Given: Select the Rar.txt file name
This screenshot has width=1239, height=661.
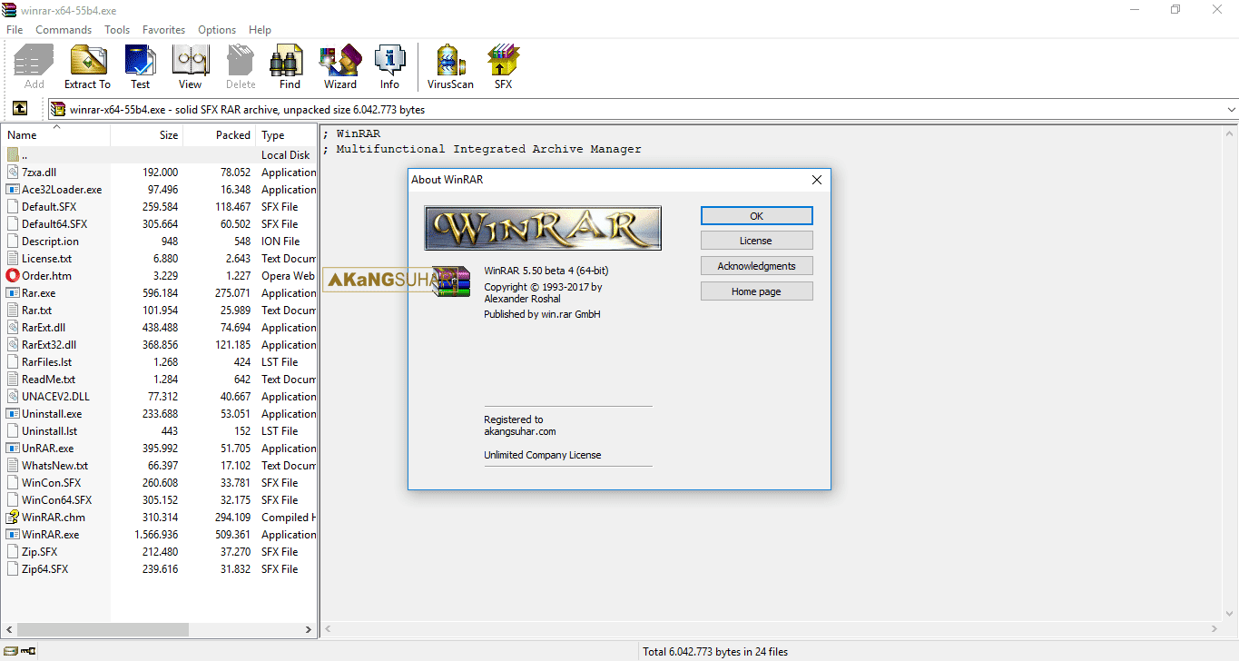Looking at the screenshot, I should [x=36, y=311].
